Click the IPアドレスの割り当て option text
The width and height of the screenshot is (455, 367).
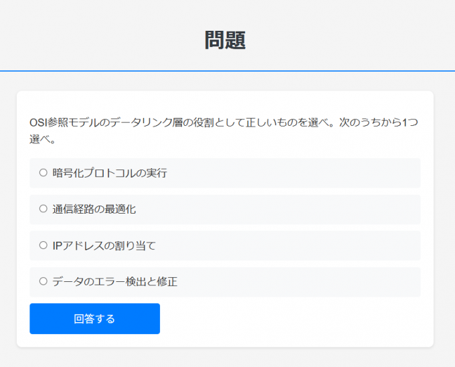point(104,246)
